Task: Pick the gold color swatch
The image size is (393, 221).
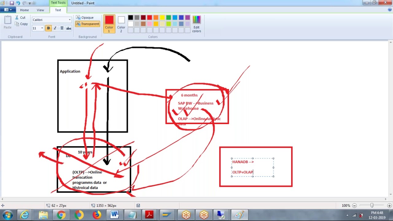Action: (x=156, y=24)
